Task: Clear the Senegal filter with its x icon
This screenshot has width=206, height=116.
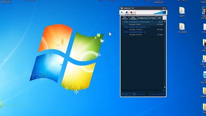Action: click(x=134, y=94)
